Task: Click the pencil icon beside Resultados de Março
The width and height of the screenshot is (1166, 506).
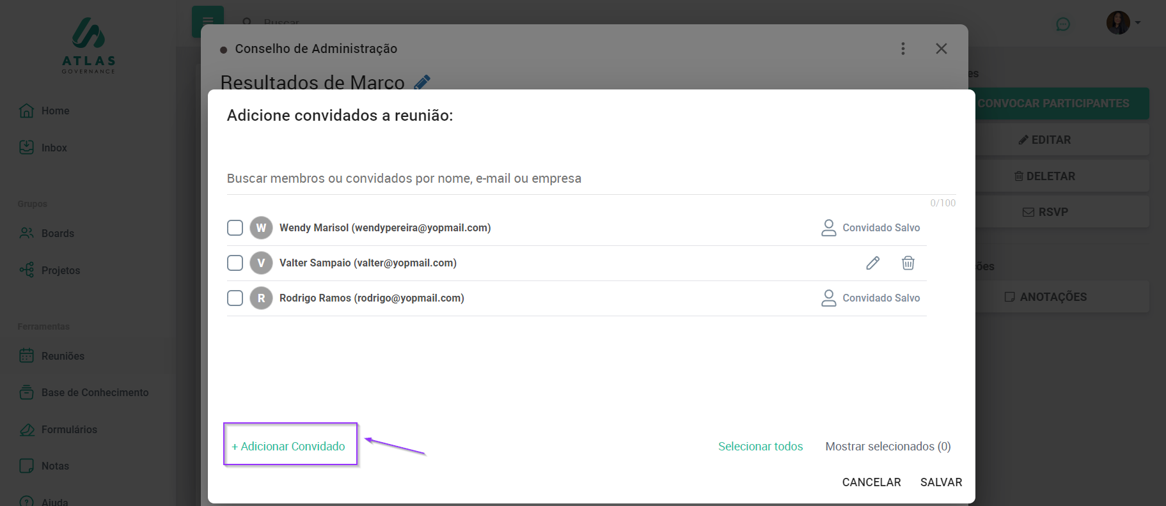Action: (x=422, y=82)
